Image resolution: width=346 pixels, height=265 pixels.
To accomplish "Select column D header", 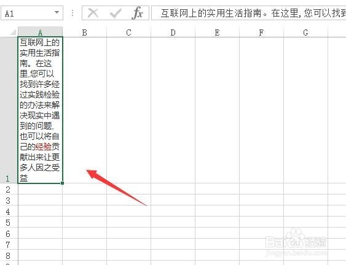I will (x=173, y=33).
